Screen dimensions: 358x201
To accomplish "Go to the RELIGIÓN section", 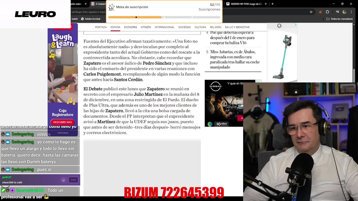I will (215, 27).
